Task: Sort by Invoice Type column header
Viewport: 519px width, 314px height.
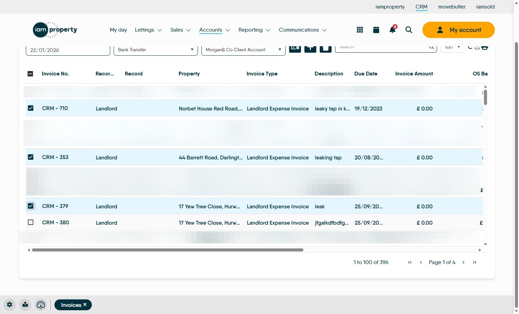Action: point(262,74)
